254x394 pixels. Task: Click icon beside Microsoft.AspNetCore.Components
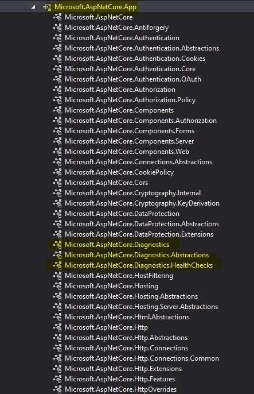[x=57, y=110]
